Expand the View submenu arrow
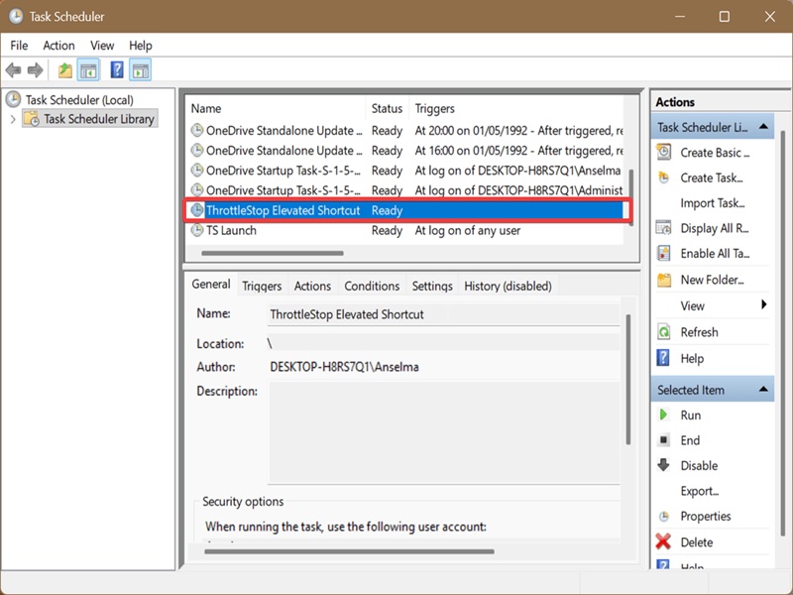The width and height of the screenshot is (793, 595). point(763,304)
